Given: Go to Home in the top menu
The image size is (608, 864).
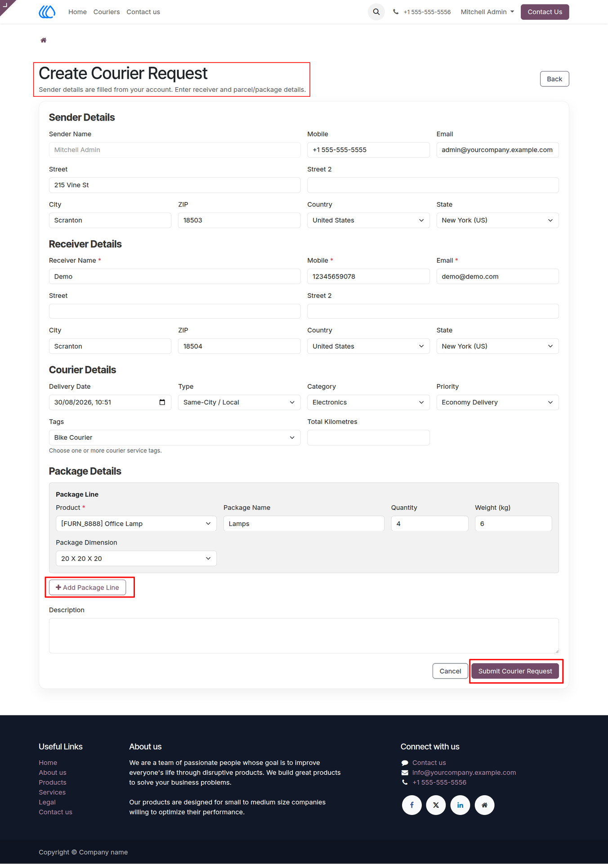Looking at the screenshot, I should tap(77, 12).
